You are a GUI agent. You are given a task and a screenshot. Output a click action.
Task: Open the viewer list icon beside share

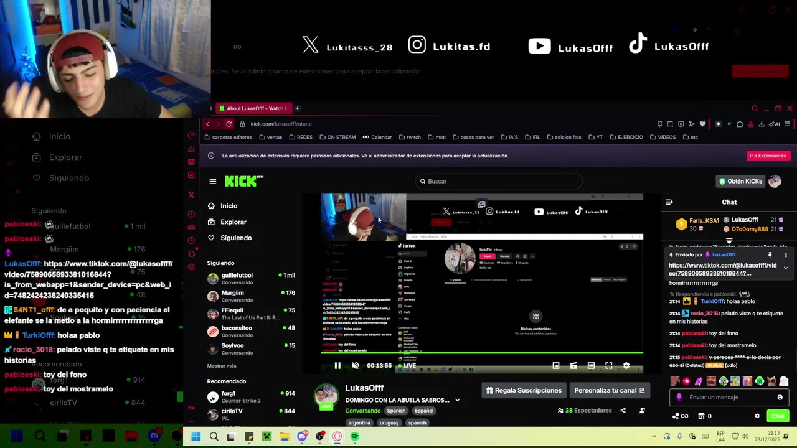(642, 411)
